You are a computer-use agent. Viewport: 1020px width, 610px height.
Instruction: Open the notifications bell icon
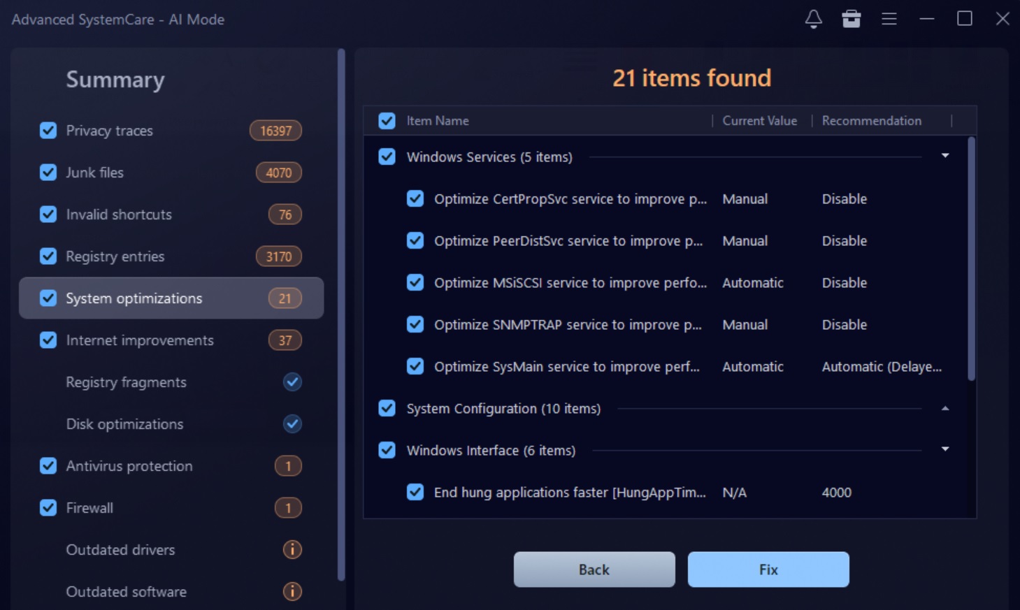pyautogui.click(x=813, y=19)
